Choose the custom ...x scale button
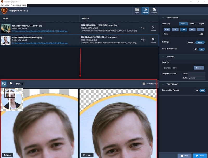 [x=200, y=29]
